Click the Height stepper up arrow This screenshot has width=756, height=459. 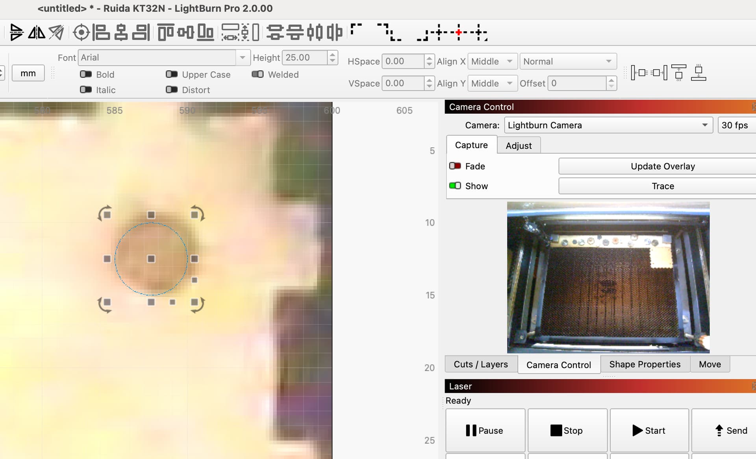tap(333, 54)
